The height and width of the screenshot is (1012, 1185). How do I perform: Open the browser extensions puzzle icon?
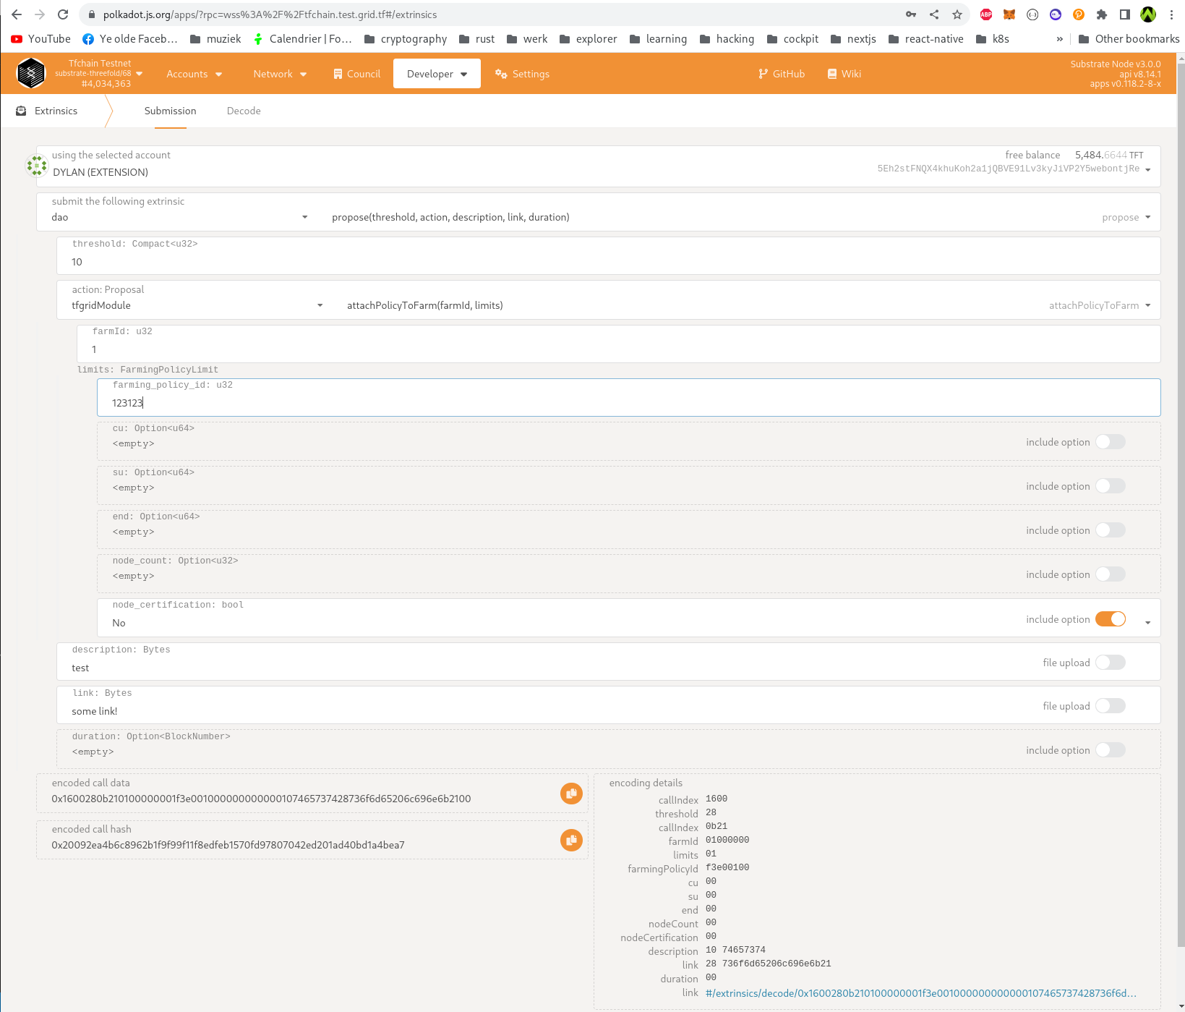[x=1101, y=14]
